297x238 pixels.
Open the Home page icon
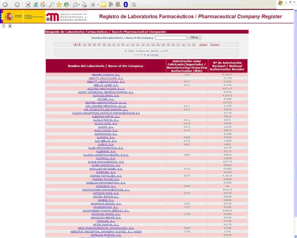(x=43, y=4)
